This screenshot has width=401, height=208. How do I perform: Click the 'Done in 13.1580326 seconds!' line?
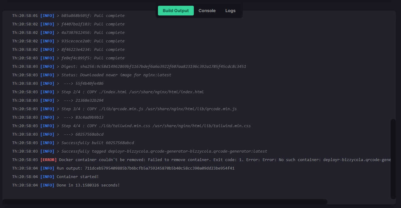pos(88,185)
